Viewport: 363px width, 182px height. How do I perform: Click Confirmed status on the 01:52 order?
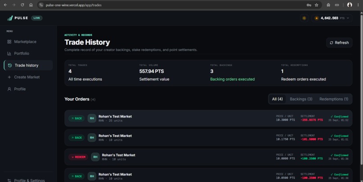point(340,117)
